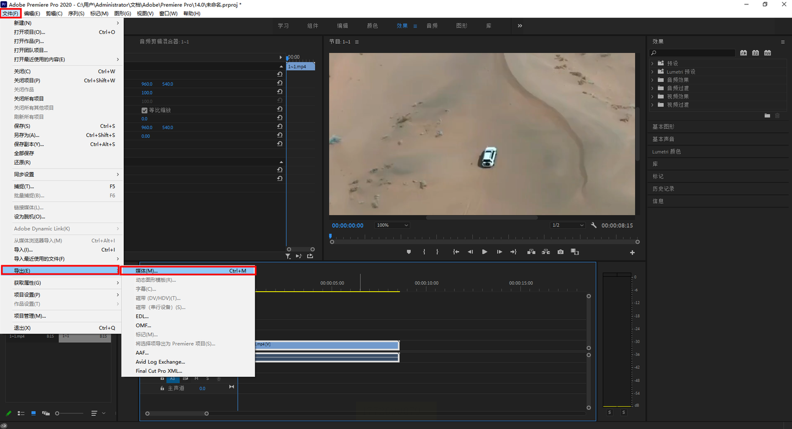This screenshot has width=792, height=429.
Task: Click the 32-bit Color effects filter icon
Action: pyautogui.click(x=755, y=53)
